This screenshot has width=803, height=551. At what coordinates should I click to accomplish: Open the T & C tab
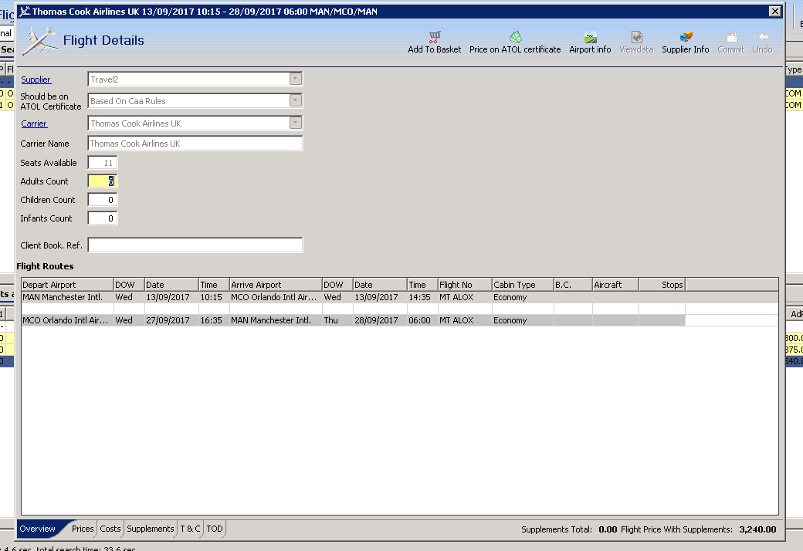(190, 529)
